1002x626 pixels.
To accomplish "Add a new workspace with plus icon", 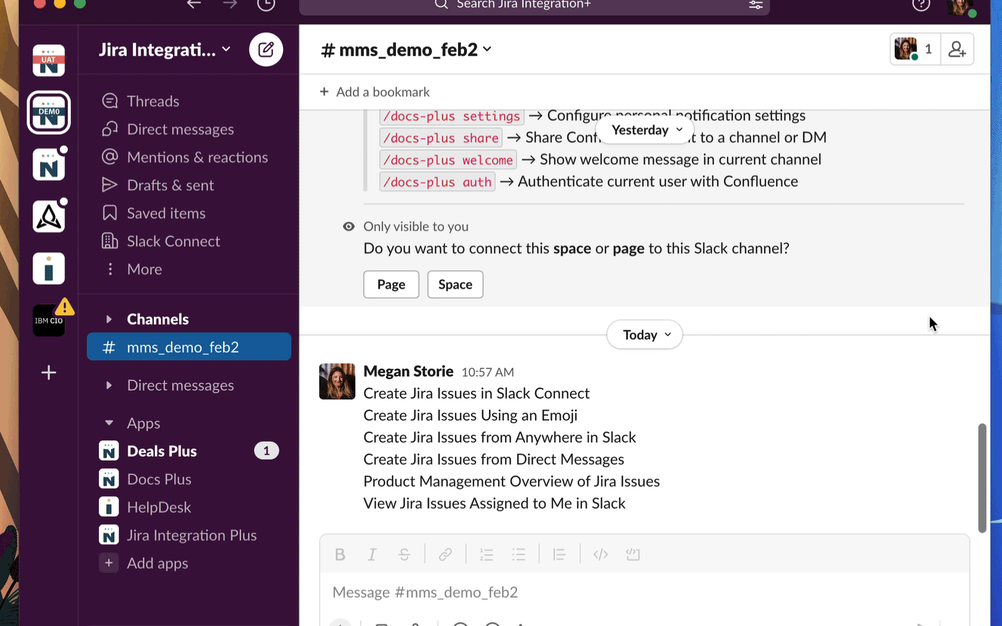I will coord(49,373).
